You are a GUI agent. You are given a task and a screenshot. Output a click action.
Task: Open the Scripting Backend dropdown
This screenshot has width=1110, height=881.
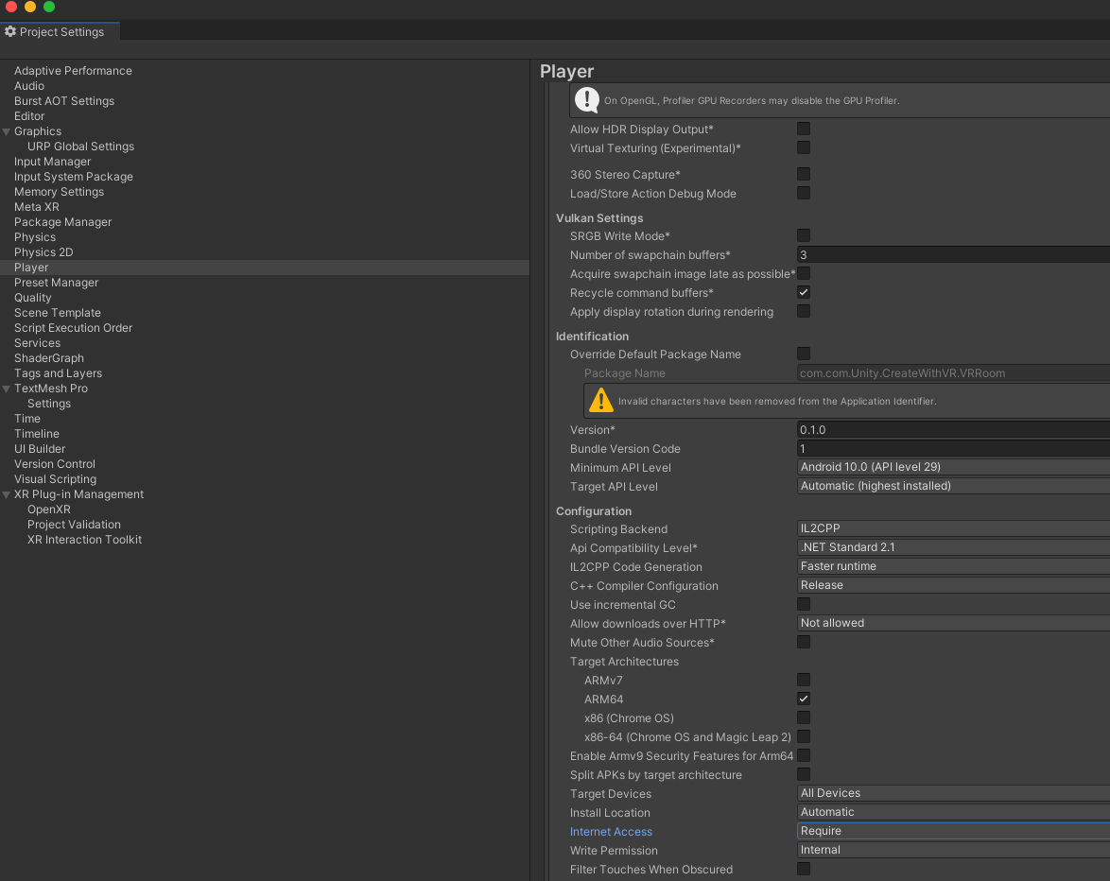(x=953, y=528)
